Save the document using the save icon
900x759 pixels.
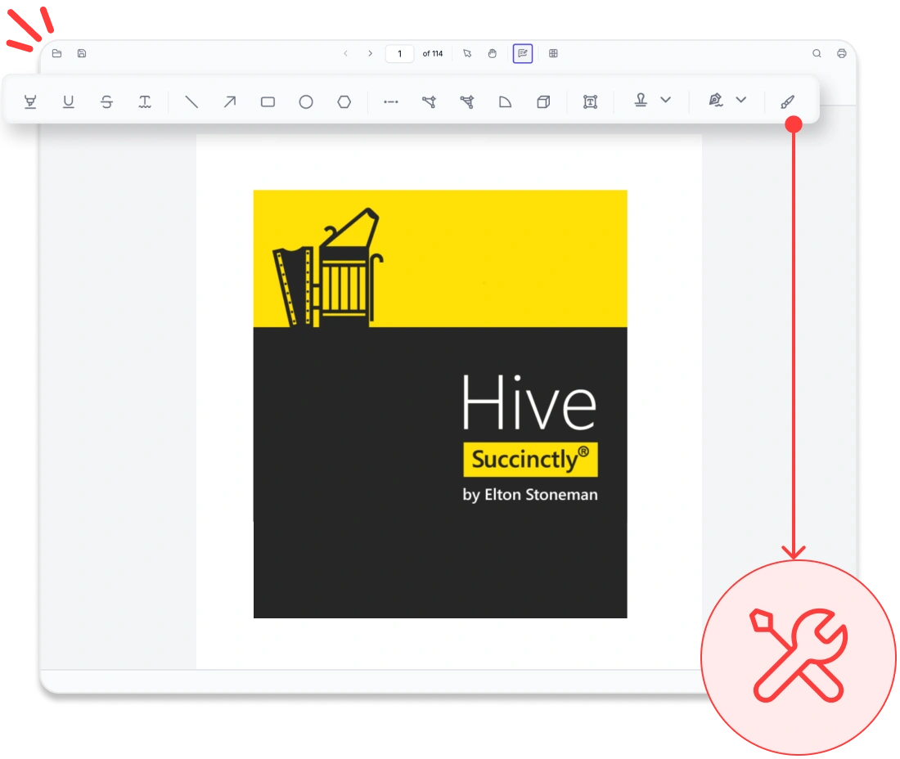(82, 53)
